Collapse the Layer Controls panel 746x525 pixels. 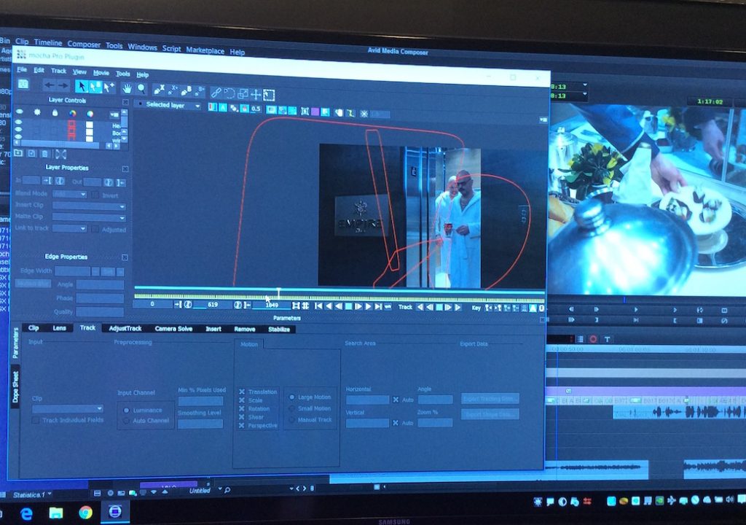pos(125,102)
